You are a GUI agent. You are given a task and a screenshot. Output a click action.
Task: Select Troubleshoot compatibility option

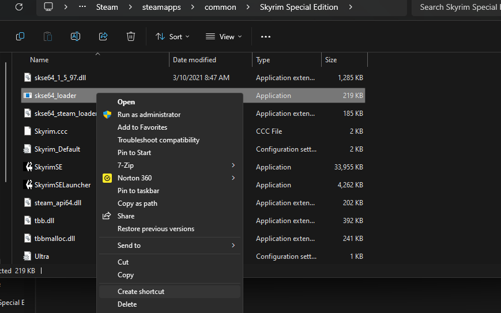tap(159, 140)
